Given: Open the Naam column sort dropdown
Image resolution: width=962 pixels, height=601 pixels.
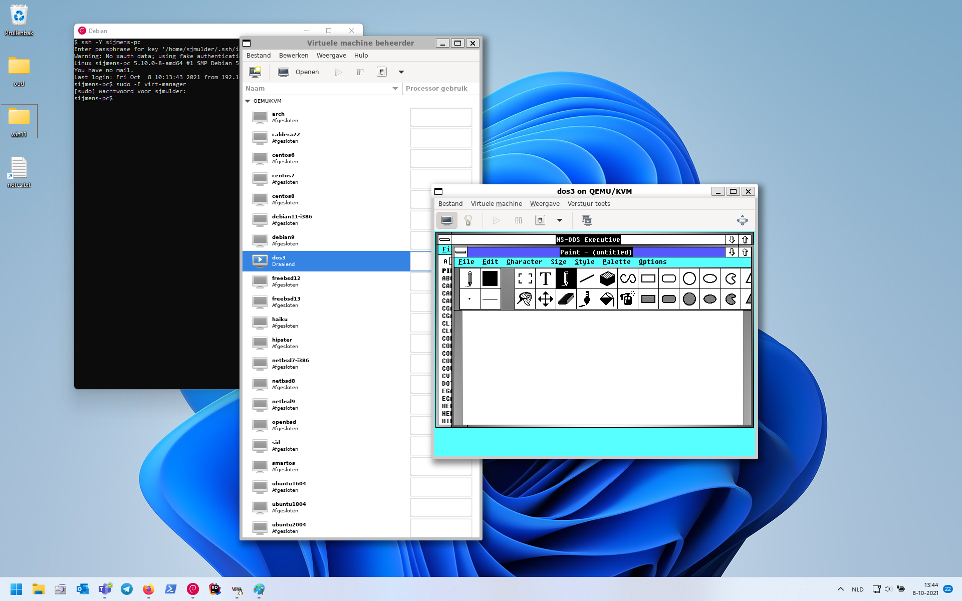Looking at the screenshot, I should [x=395, y=89].
